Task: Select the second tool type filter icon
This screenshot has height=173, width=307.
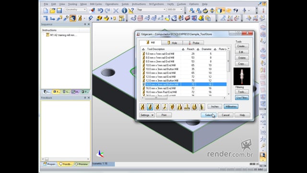Action: click(x=150, y=107)
